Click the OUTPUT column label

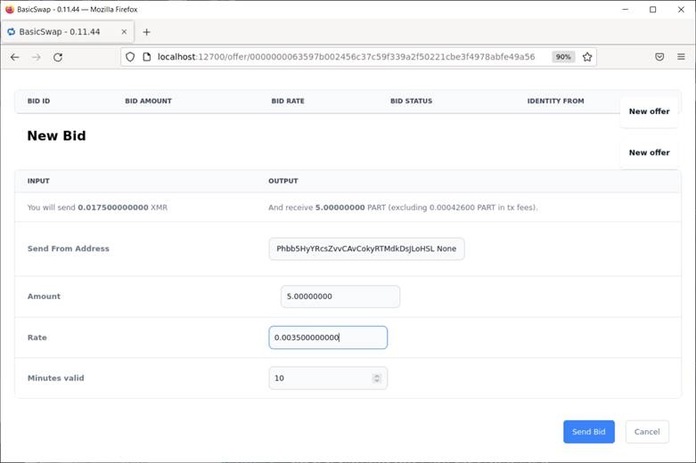click(282, 181)
